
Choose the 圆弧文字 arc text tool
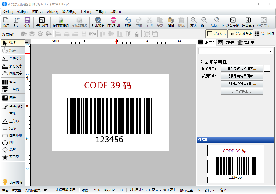13,73
